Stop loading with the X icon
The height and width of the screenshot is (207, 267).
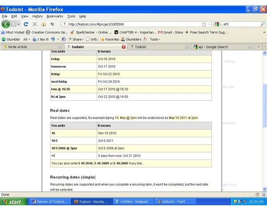35,24
